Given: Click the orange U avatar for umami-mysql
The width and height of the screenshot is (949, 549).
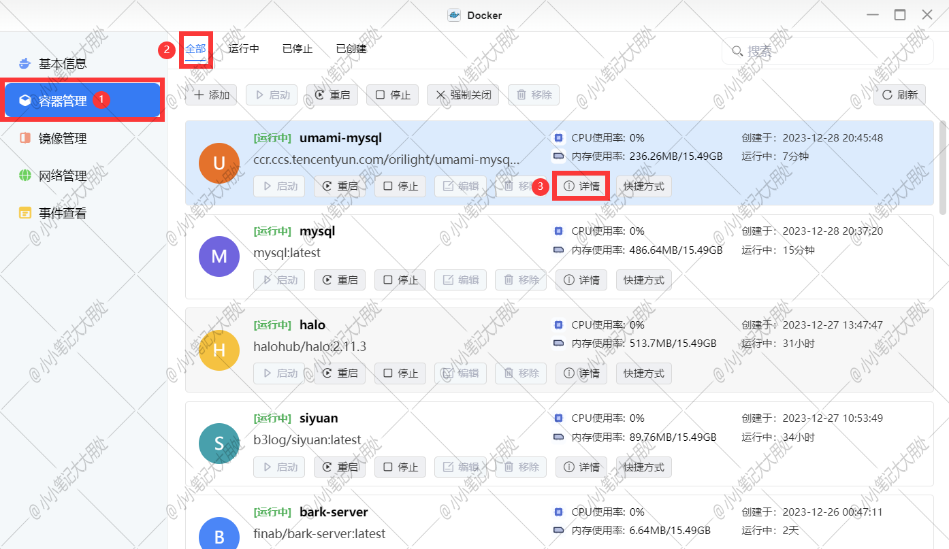Looking at the screenshot, I should [x=219, y=163].
